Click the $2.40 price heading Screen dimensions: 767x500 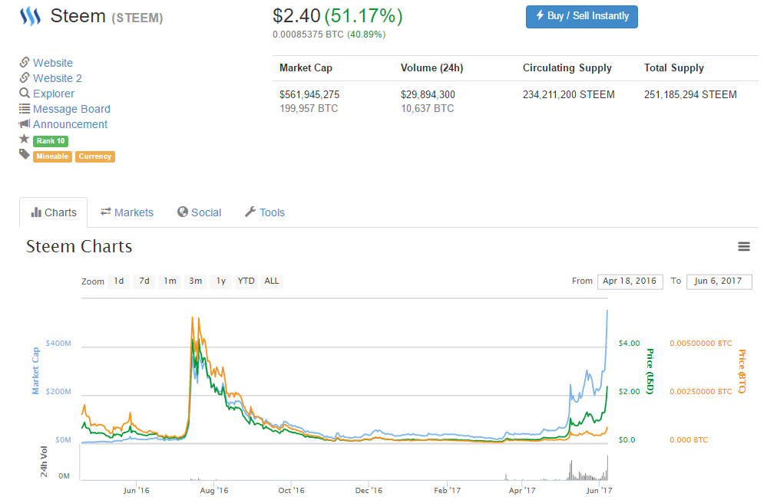coord(296,16)
